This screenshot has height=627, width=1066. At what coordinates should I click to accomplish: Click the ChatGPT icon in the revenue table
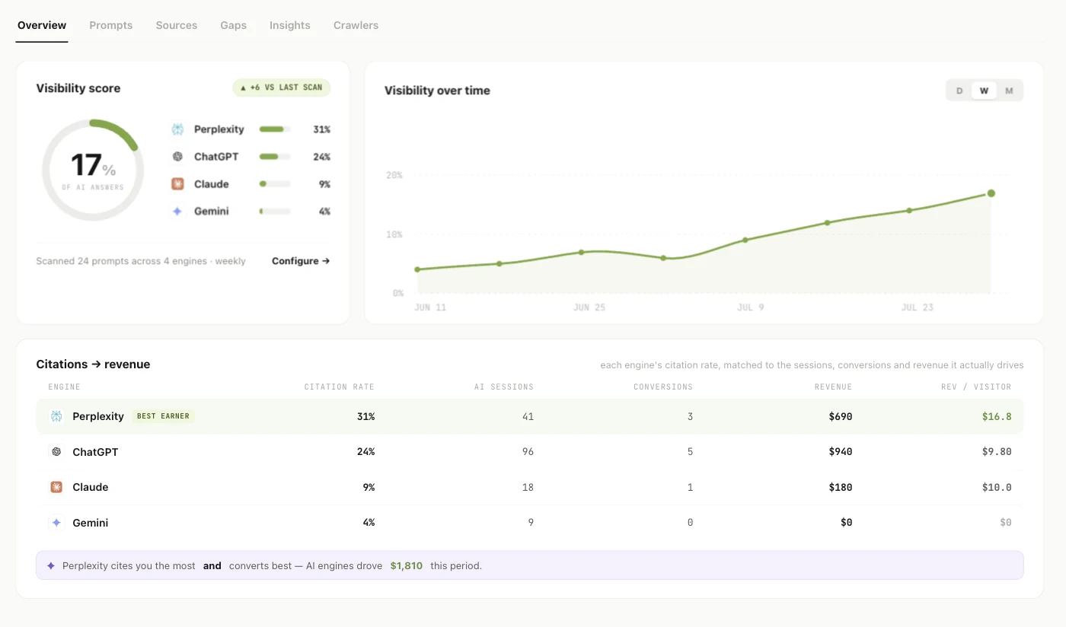pyautogui.click(x=56, y=452)
